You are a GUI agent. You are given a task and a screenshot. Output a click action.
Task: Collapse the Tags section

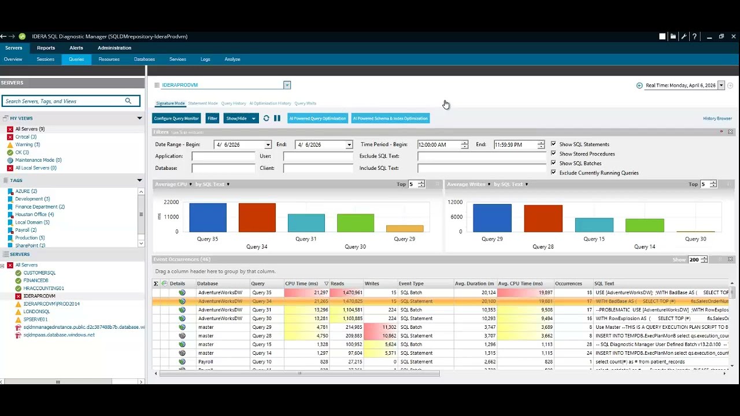139,180
